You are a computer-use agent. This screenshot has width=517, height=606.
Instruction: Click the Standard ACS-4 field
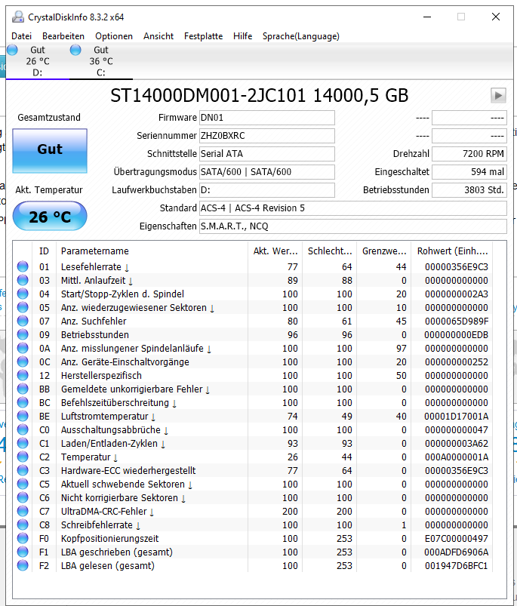353,208
